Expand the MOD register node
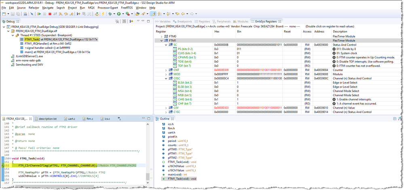This screenshot has height=190, width=404. pos(166,74)
